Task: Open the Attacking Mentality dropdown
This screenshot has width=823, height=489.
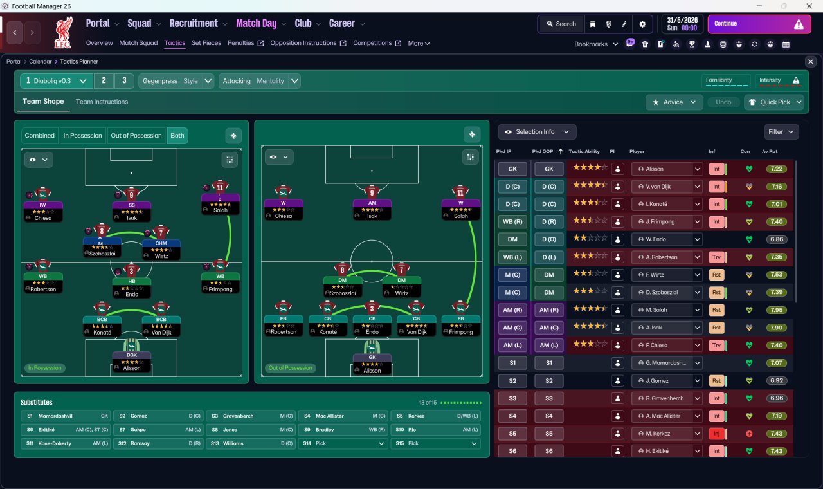Action: (260, 81)
